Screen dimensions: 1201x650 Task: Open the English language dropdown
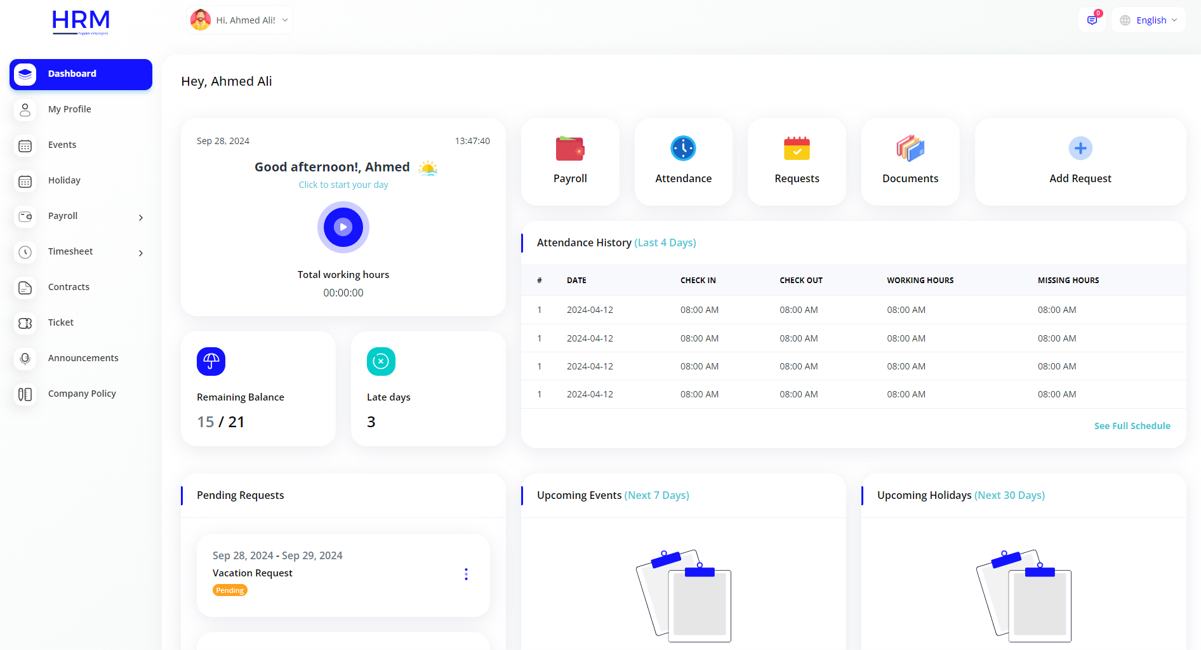tap(1149, 20)
